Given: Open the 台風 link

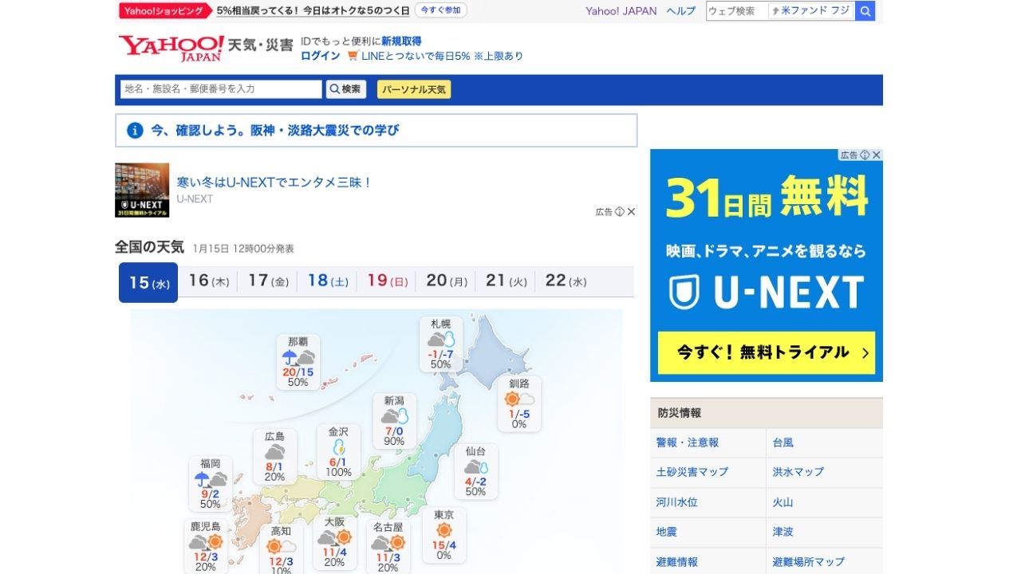Looking at the screenshot, I should point(783,442).
